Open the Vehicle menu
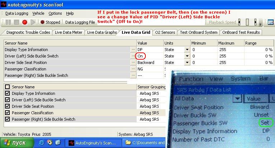 [x=38, y=13]
